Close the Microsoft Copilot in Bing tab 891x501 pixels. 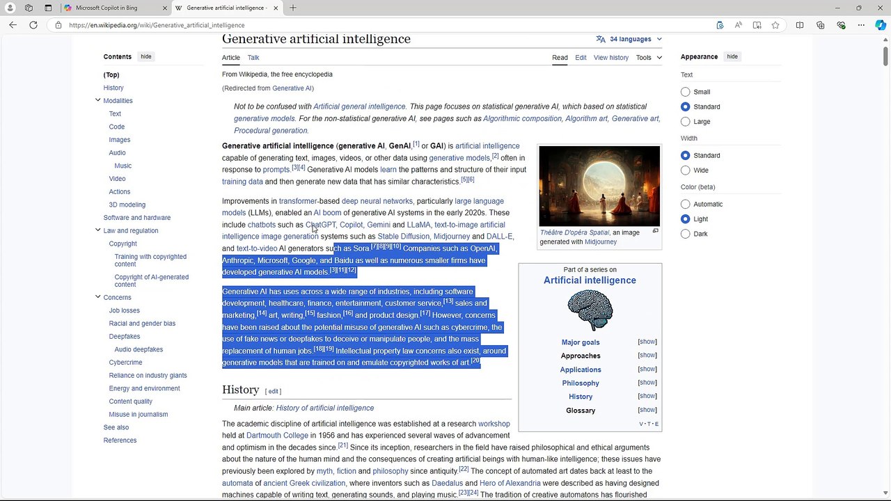pos(165,8)
